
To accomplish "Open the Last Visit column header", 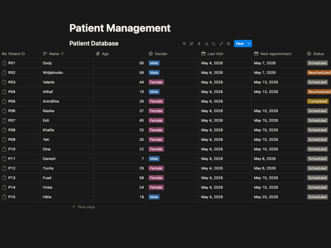I will point(212,54).
